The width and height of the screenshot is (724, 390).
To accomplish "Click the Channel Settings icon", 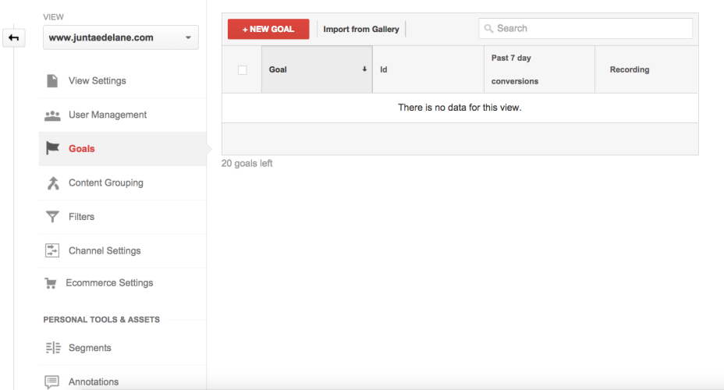I will pos(52,250).
